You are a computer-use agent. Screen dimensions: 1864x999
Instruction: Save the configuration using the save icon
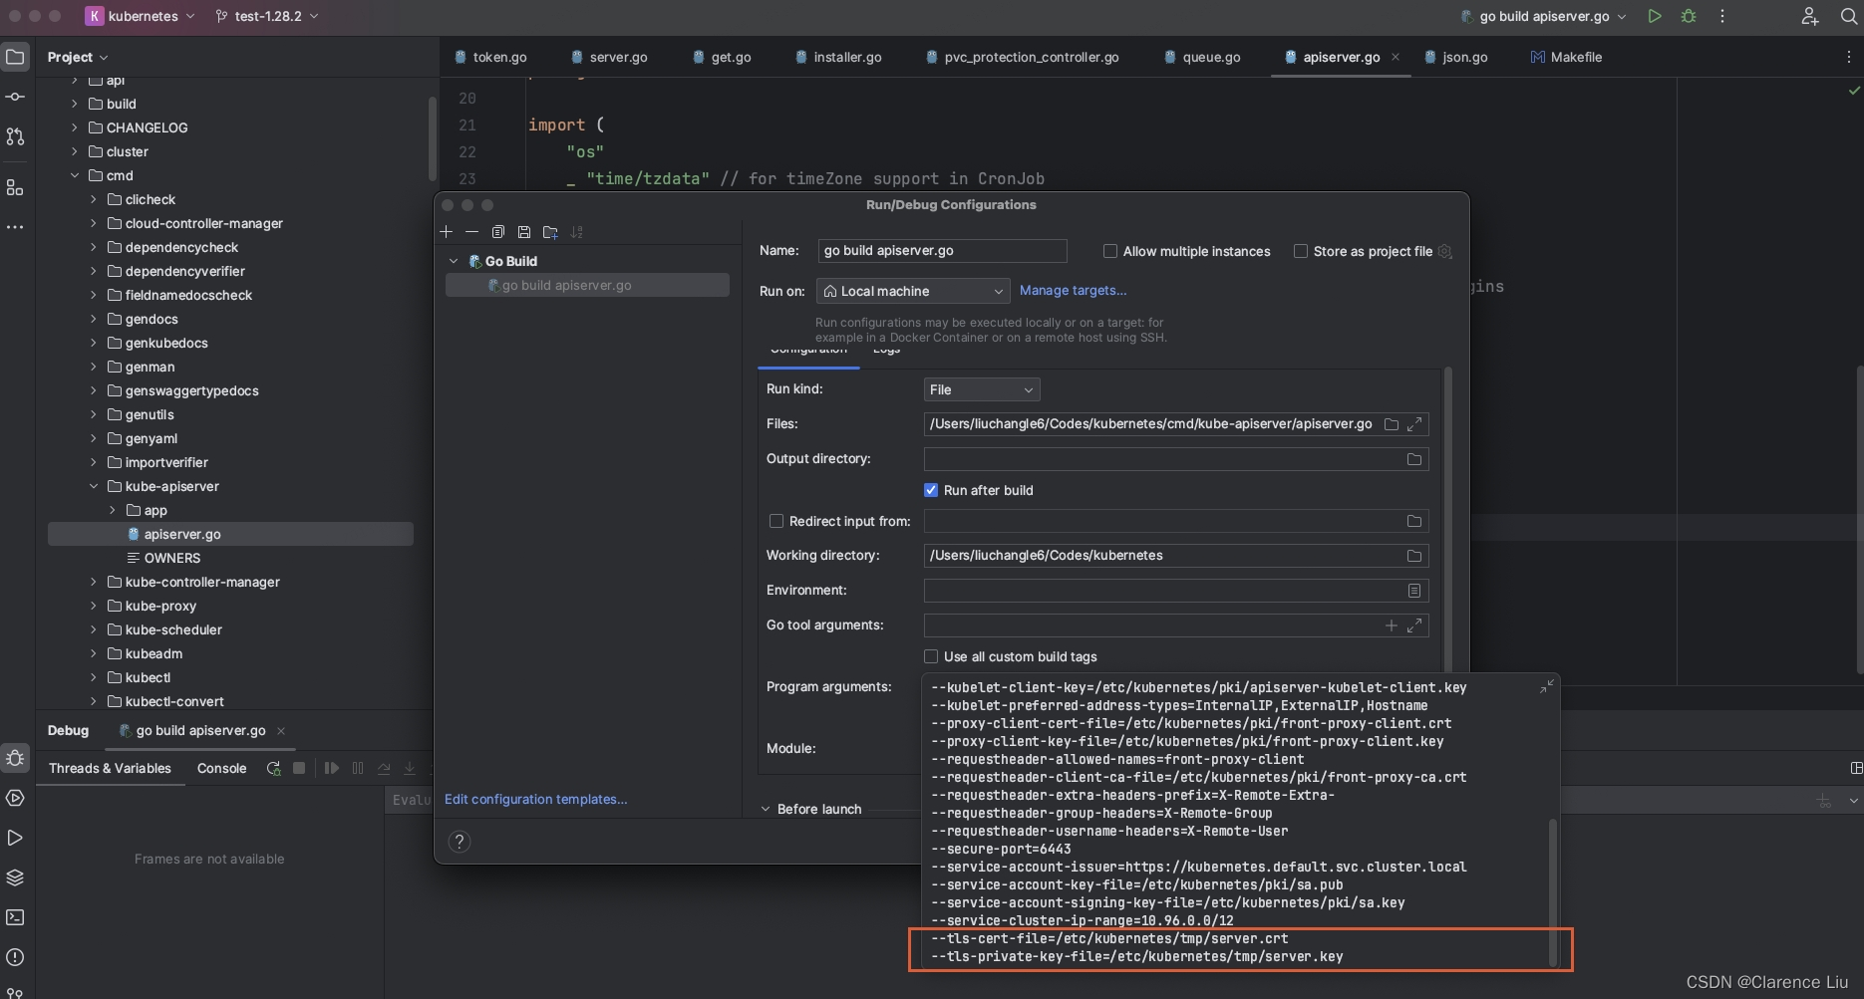point(523,232)
